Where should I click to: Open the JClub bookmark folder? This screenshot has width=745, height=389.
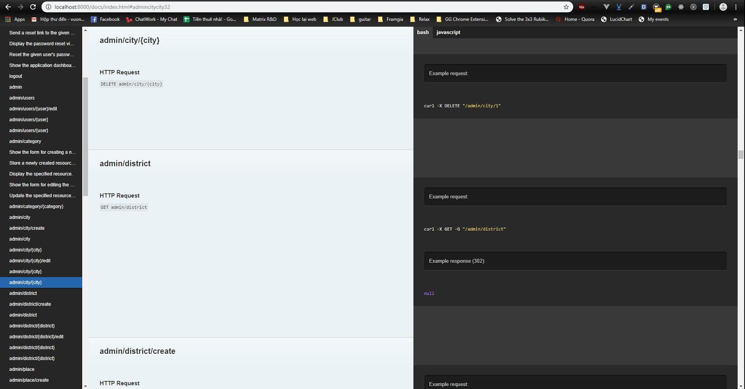(x=333, y=19)
